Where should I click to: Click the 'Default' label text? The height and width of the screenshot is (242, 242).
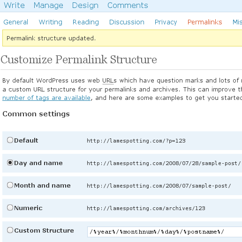26,140
